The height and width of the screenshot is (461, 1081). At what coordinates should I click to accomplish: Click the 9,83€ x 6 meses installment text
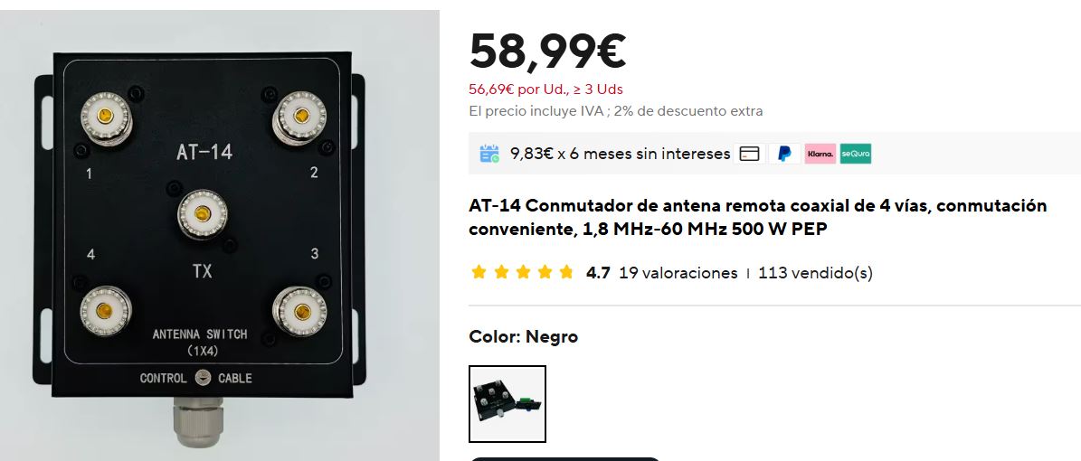click(x=620, y=154)
